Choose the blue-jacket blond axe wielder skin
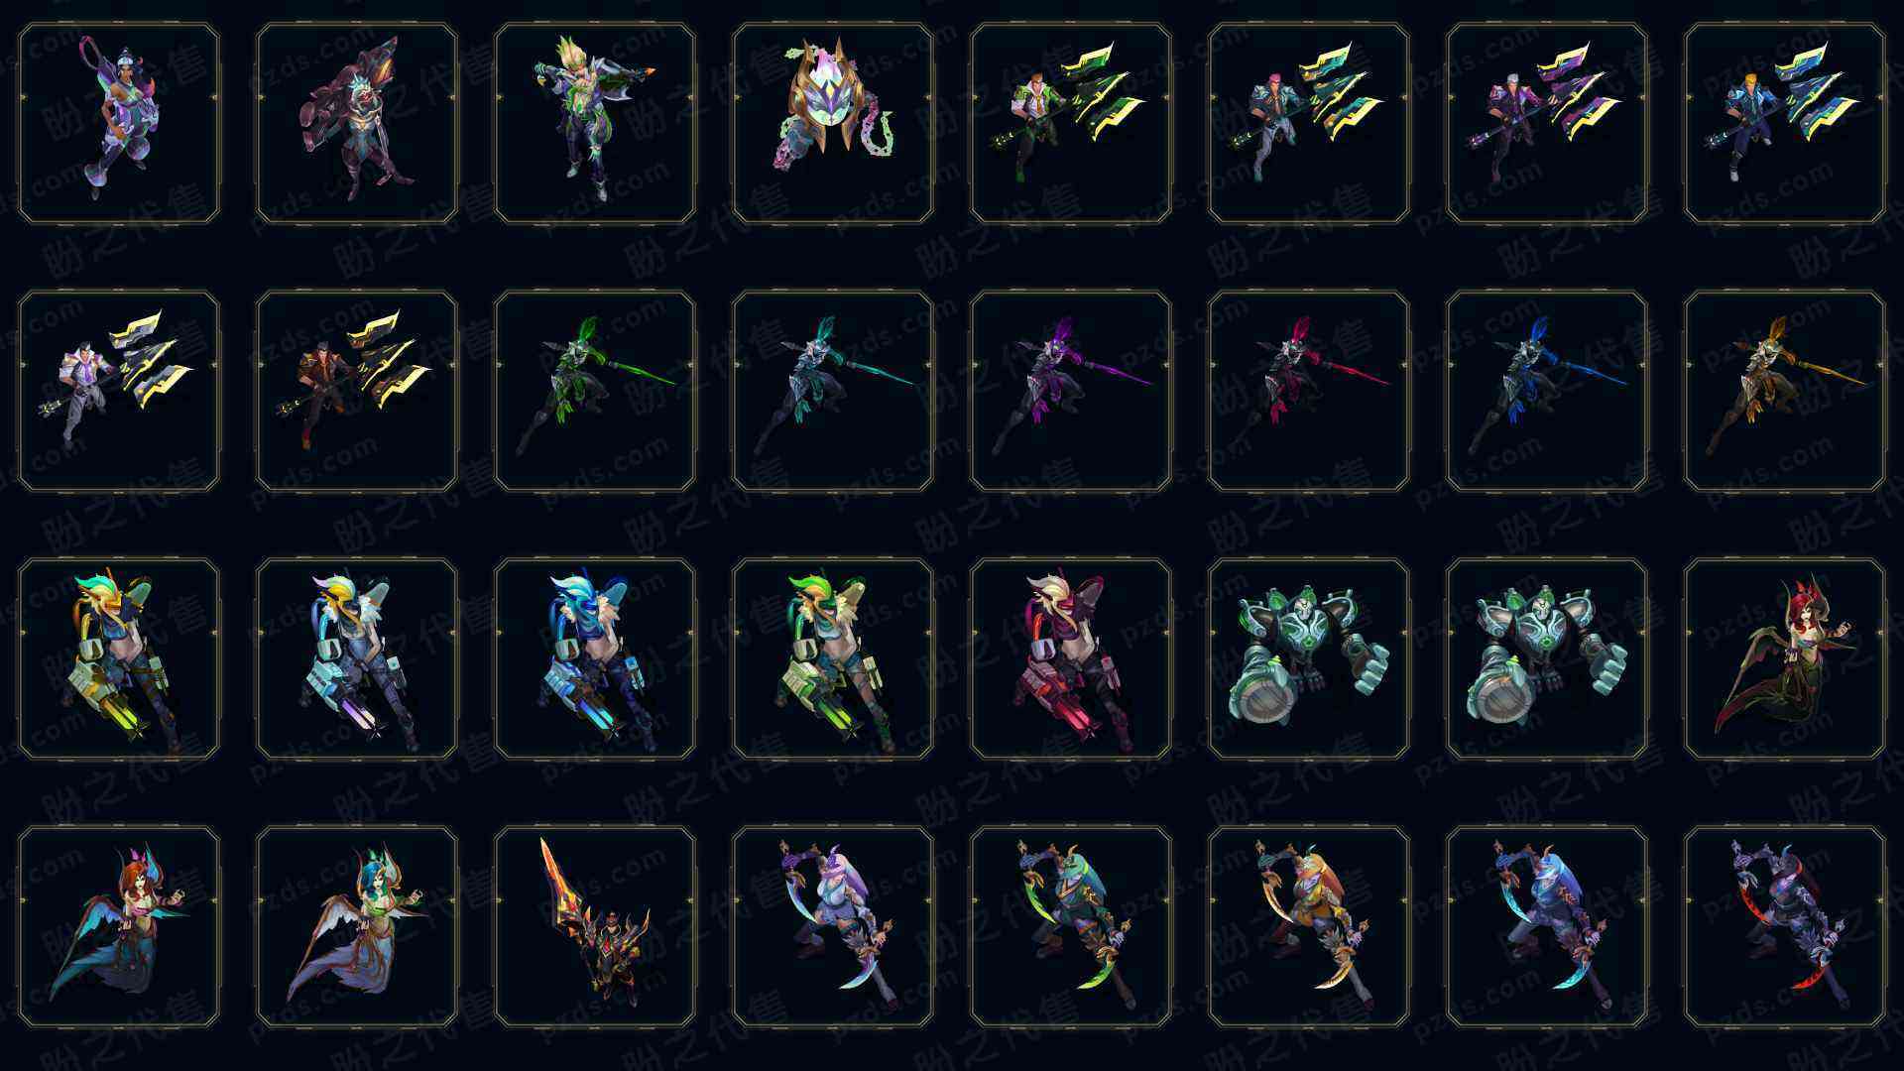1904x1071 pixels. pyautogui.click(x=1785, y=123)
